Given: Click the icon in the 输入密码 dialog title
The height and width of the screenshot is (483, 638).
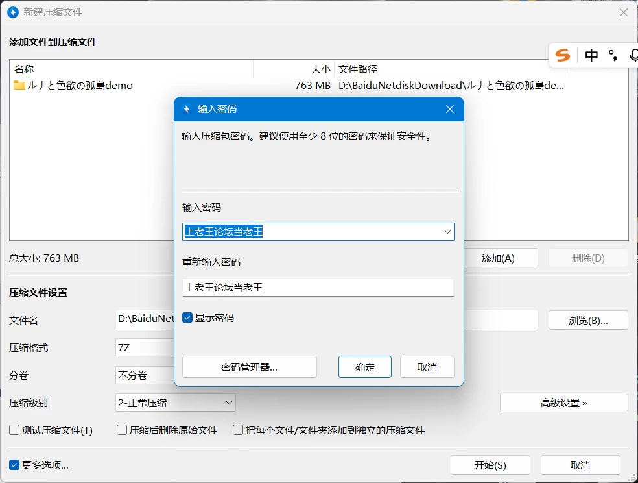Looking at the screenshot, I should point(186,109).
